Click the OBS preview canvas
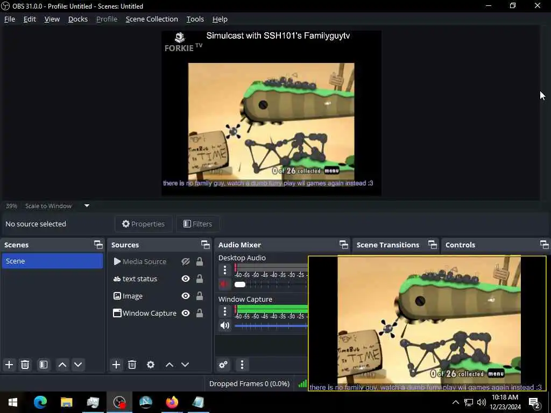Image resolution: width=551 pixels, height=413 pixels. click(x=271, y=113)
